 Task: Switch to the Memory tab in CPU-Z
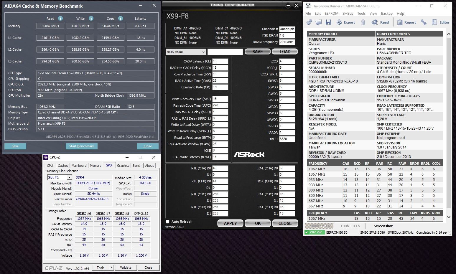coord(96,166)
